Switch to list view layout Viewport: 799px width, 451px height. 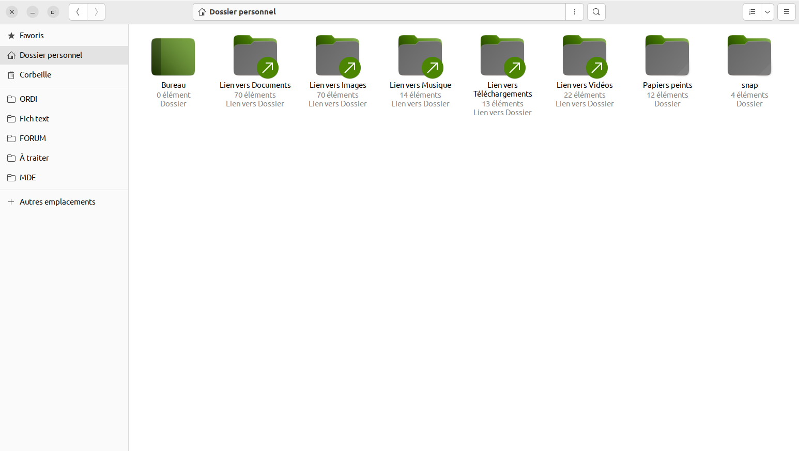pyautogui.click(x=752, y=12)
